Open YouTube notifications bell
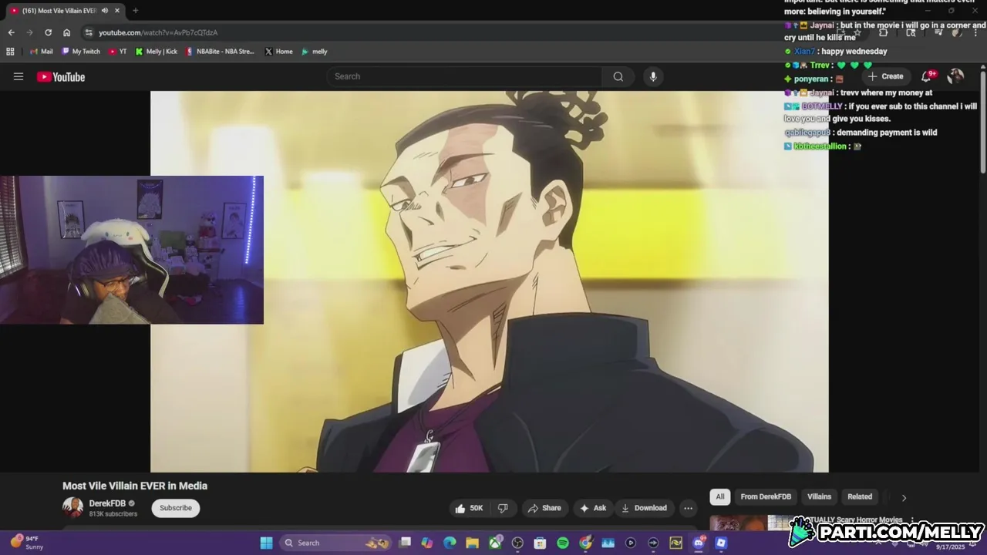Screen dimensions: 987x555 click(927, 76)
